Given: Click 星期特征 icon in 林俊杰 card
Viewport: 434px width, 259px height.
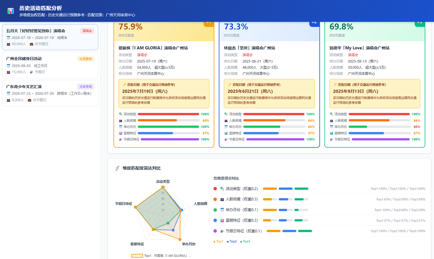Looking at the screenshot, I should (x=226, y=133).
